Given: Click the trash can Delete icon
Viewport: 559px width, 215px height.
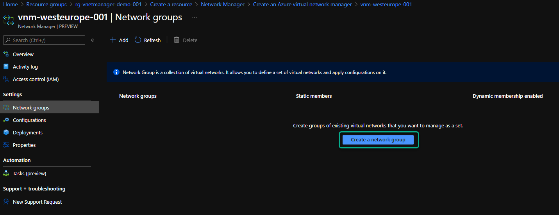Looking at the screenshot, I should [177, 40].
